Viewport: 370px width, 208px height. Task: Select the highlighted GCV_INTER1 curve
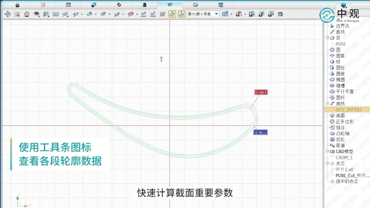349,110
